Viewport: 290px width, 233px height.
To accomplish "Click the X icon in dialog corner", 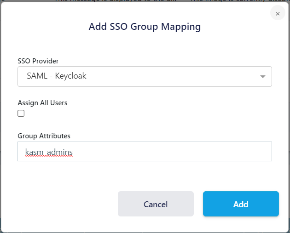I will pyautogui.click(x=277, y=14).
